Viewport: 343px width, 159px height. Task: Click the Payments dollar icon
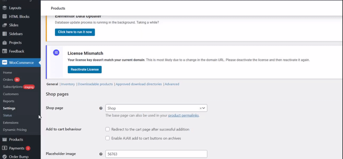4,148
